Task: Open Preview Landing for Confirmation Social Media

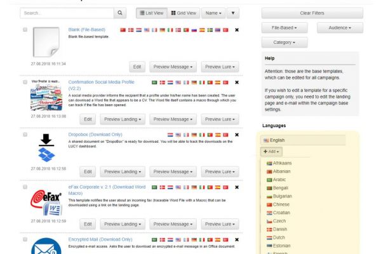Action: coord(123,119)
